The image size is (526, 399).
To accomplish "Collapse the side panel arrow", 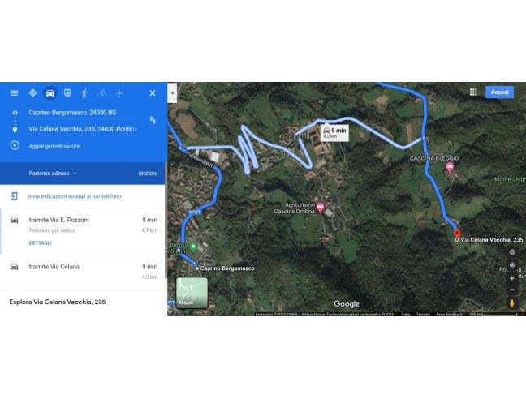I will [172, 92].
